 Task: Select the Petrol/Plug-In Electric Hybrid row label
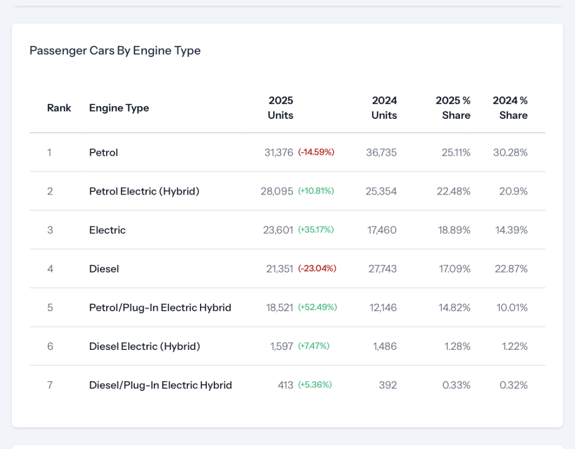tap(160, 307)
